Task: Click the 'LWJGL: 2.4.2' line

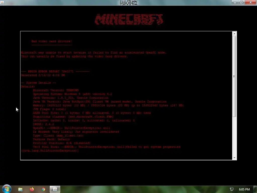Action: pyautogui.click(x=43, y=124)
